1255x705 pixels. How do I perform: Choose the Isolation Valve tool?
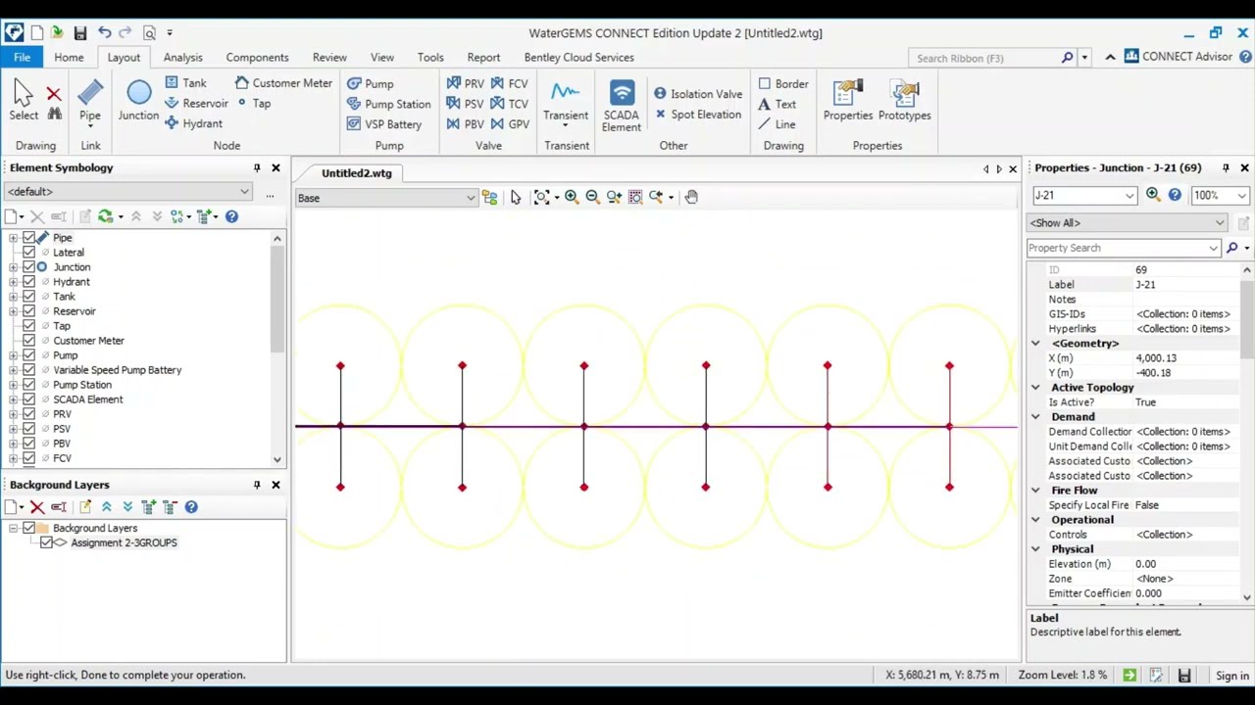tap(697, 94)
